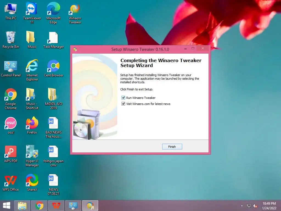Select Google Chrome desktop shortcut
The width and height of the screenshot is (281, 211).
tap(11, 99)
